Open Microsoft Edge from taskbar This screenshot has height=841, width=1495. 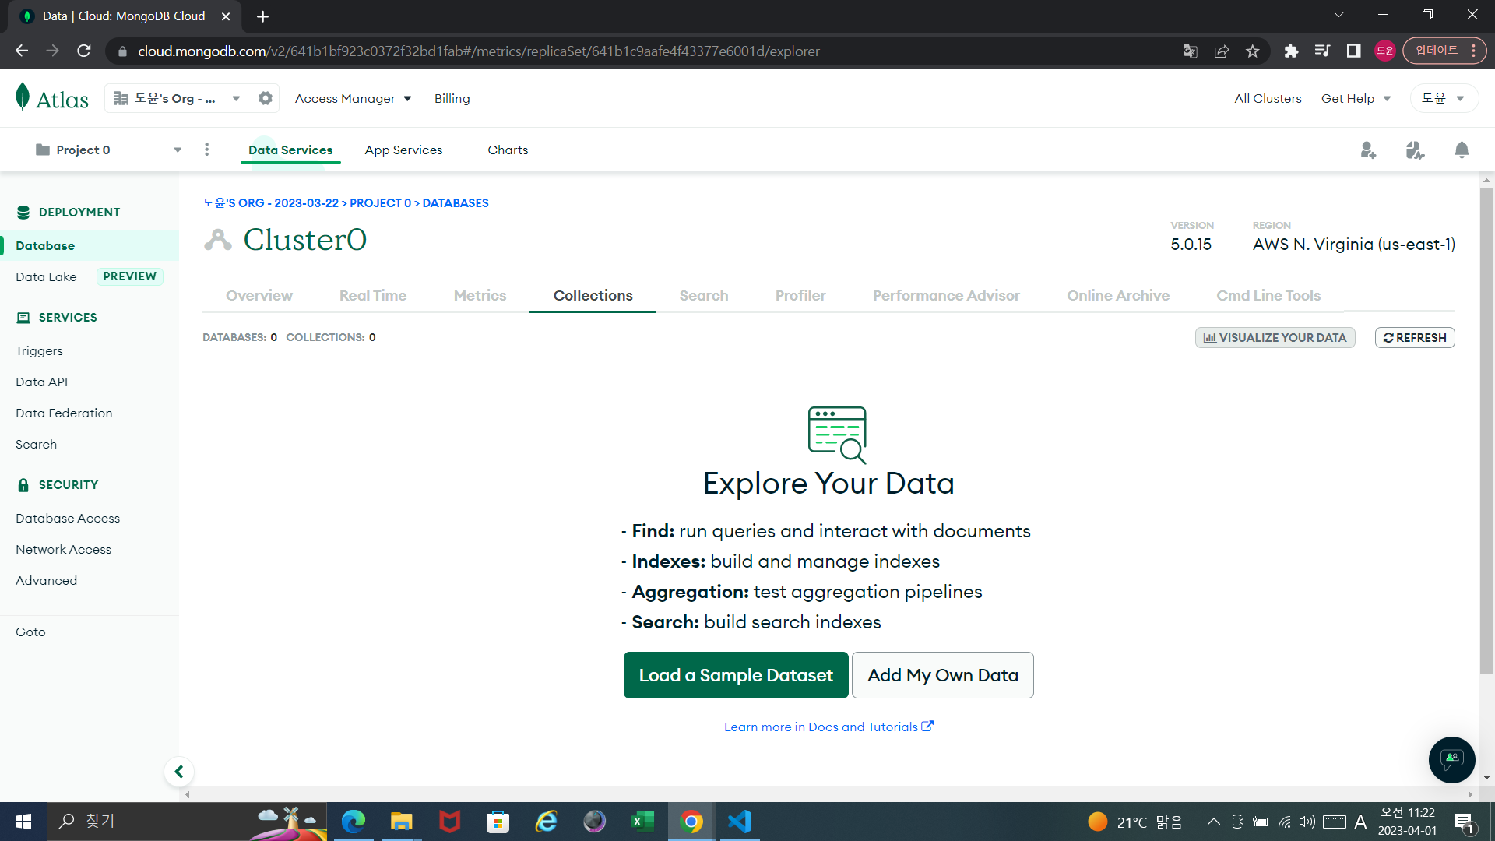point(353,822)
